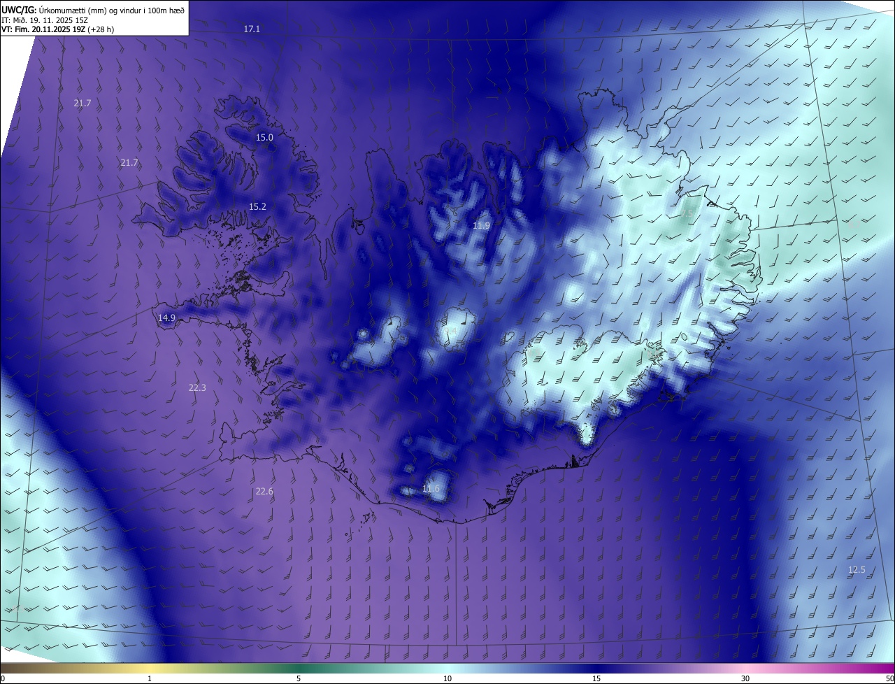This screenshot has height=684, width=895.
Task: Click the color scale at tick 15
Action: [x=596, y=678]
